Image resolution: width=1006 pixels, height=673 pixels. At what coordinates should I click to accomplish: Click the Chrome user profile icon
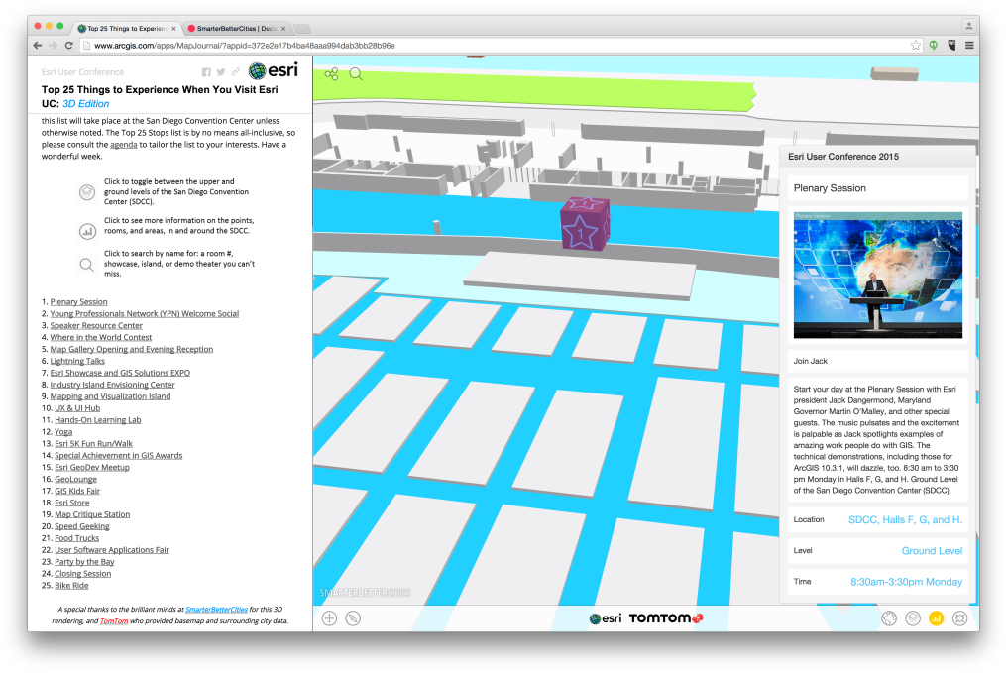tap(968, 26)
